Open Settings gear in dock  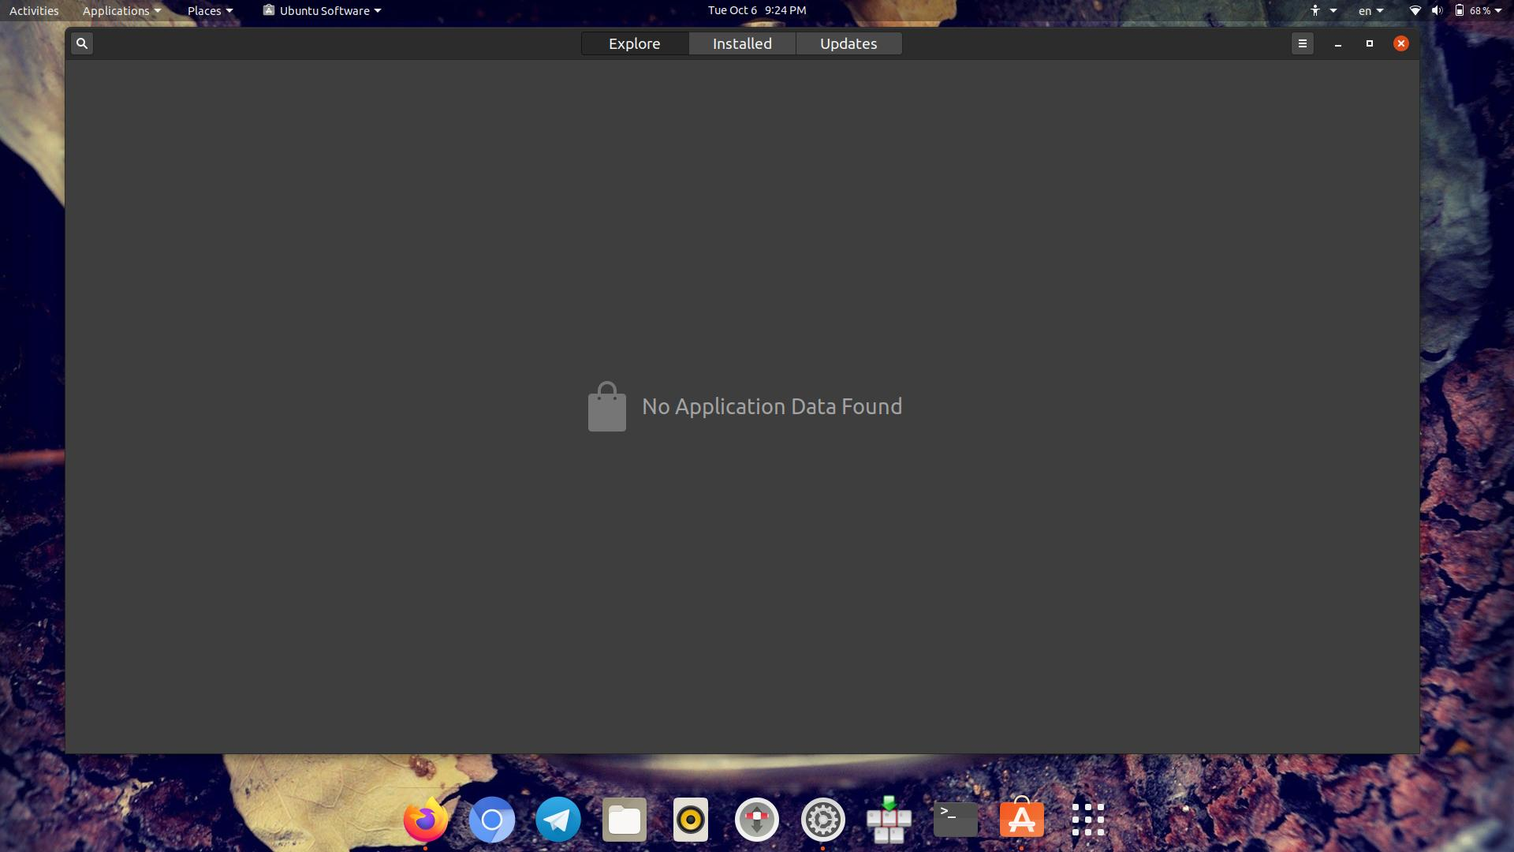click(x=823, y=820)
